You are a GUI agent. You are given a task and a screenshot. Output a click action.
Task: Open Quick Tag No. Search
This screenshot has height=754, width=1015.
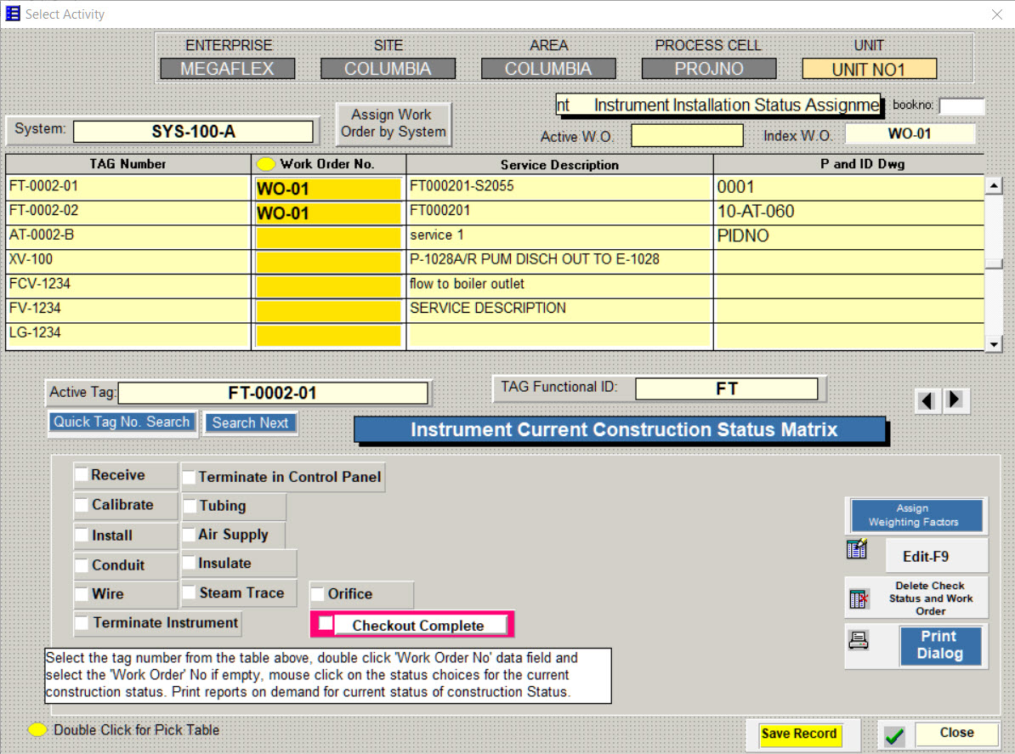[122, 422]
